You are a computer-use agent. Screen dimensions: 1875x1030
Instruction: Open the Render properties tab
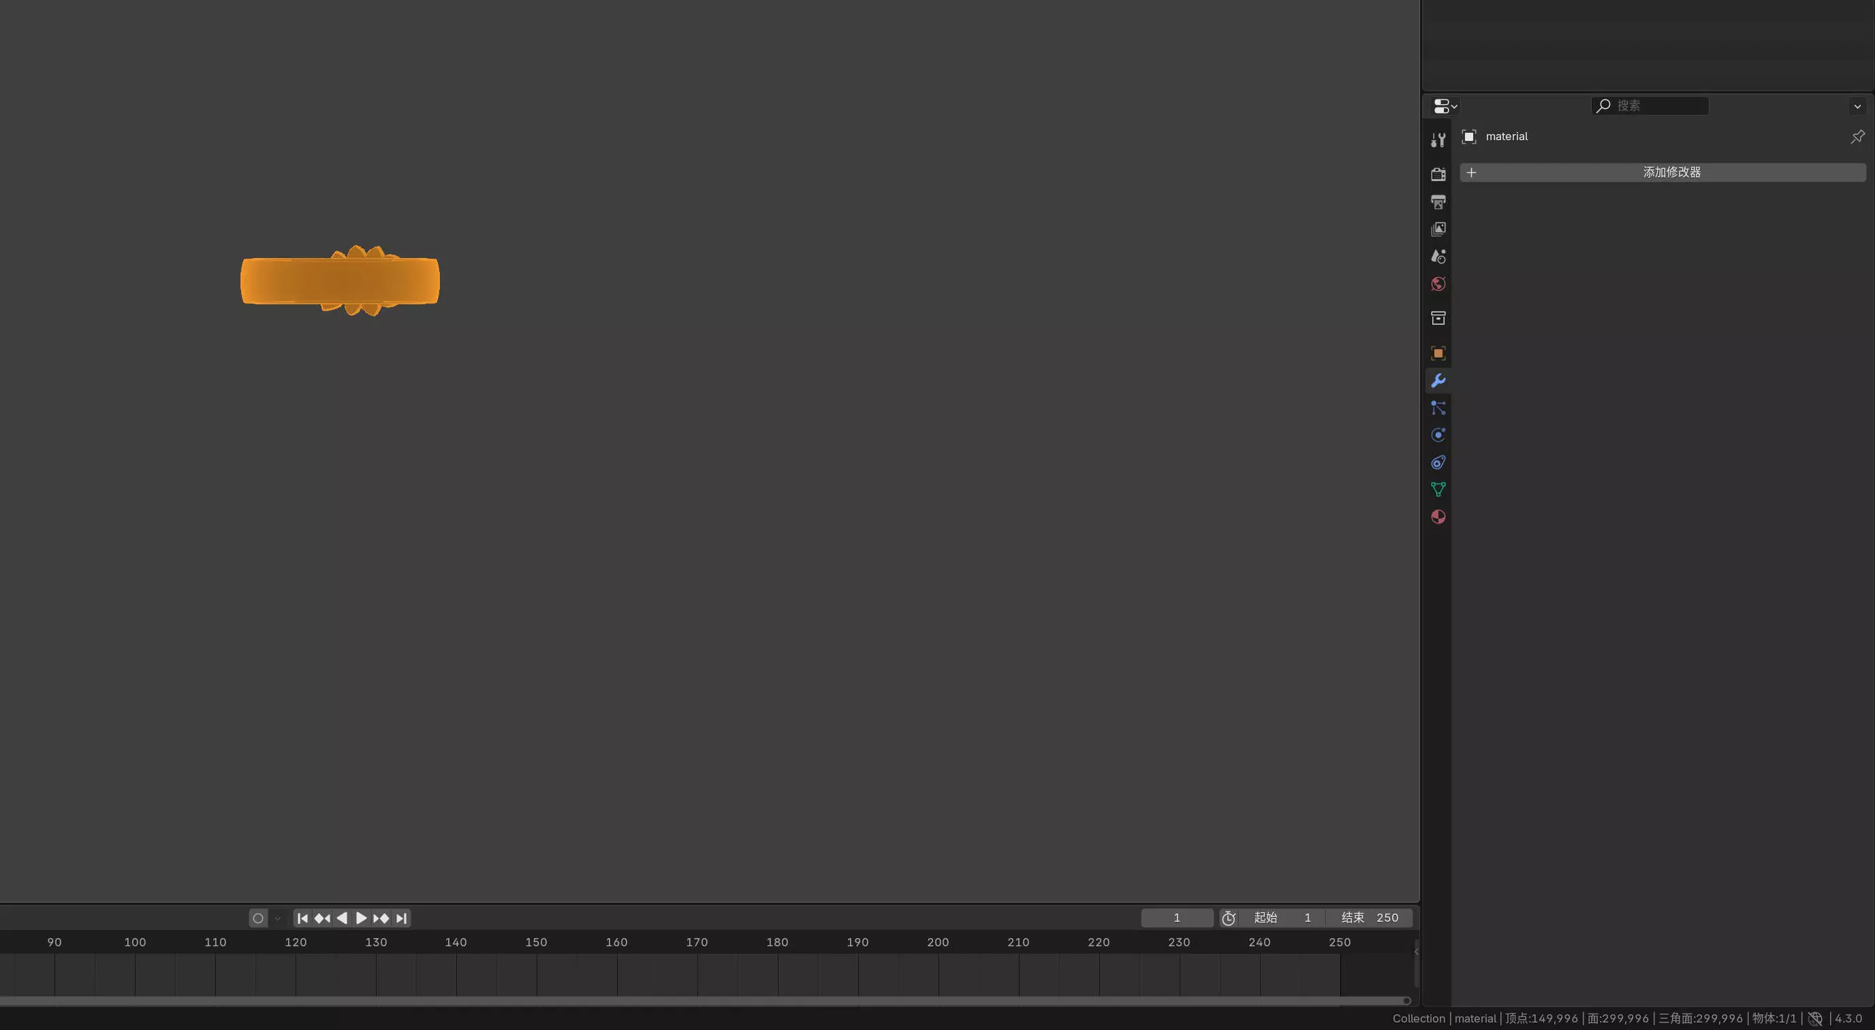point(1438,174)
